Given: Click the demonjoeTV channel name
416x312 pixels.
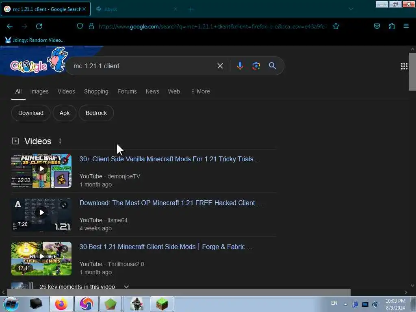Looking at the screenshot, I should click(123, 176).
